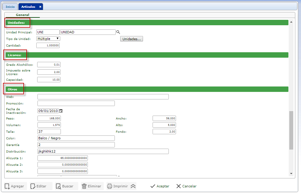Click the Otros section header
Viewport: 301px width, 194px height.
point(147,89)
